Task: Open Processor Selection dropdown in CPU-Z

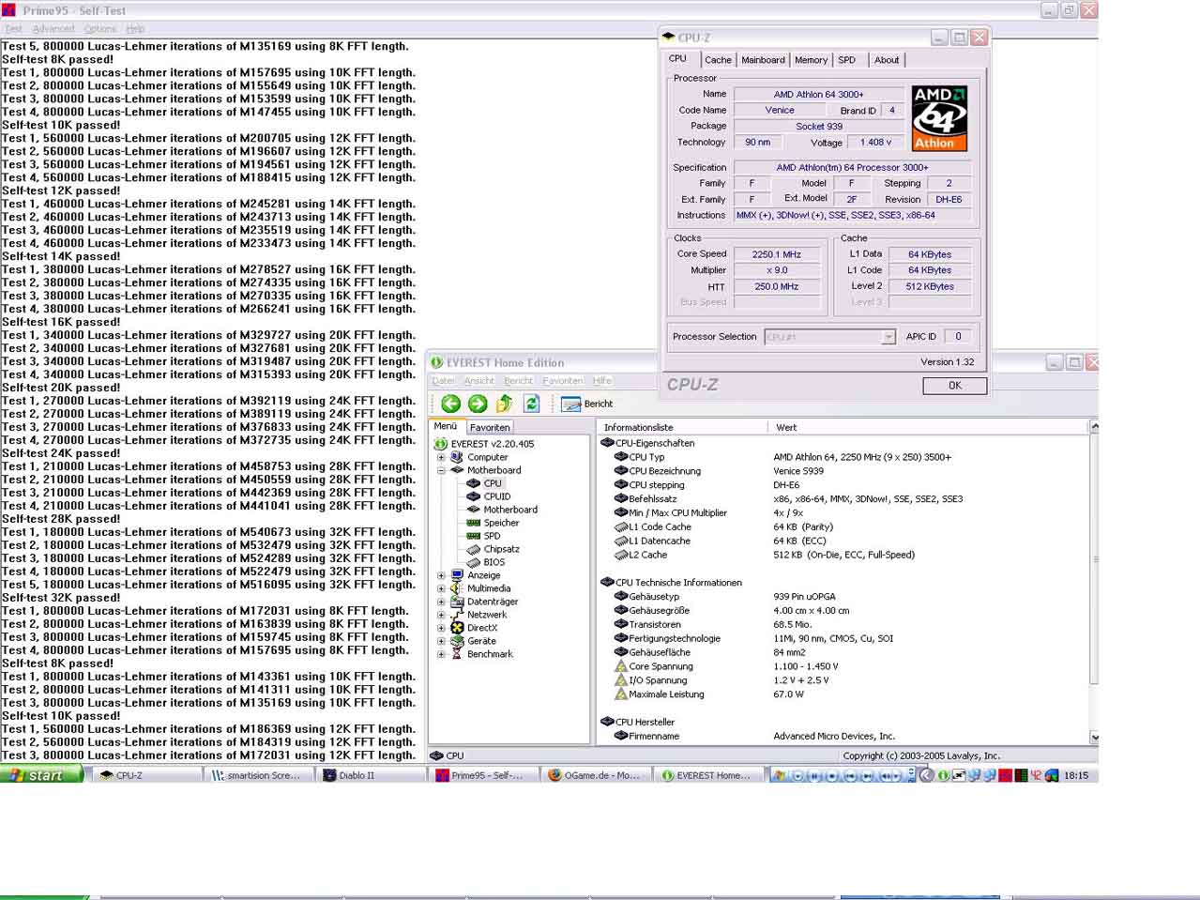Action: (830, 337)
